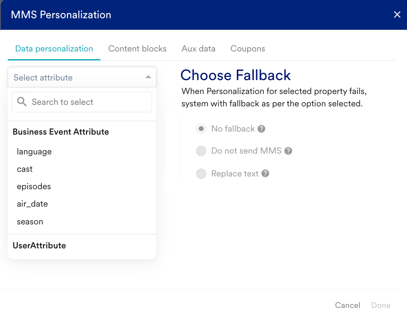Viewport: 407px width, 318px height.
Task: Choose air_date attribute option
Action: coord(32,204)
